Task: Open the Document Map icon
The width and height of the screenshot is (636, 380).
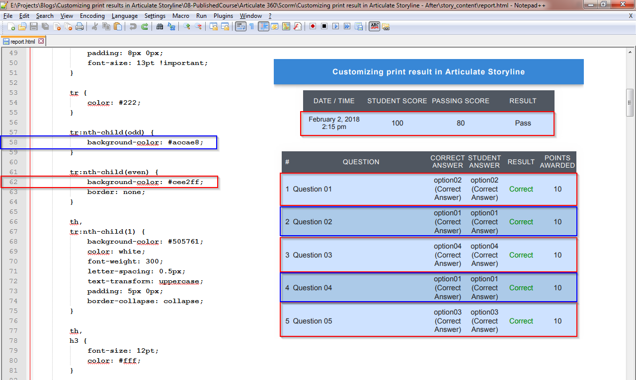Action: point(286,26)
